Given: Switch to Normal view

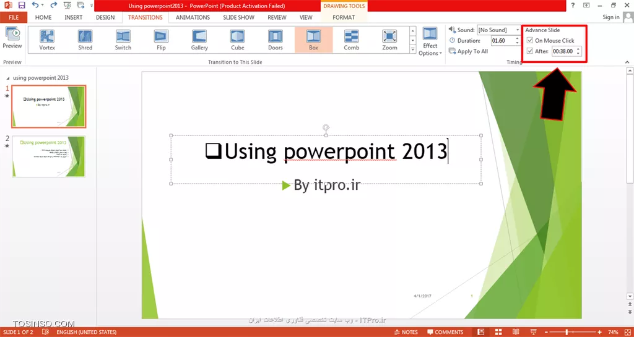Looking at the screenshot, I should (x=480, y=332).
